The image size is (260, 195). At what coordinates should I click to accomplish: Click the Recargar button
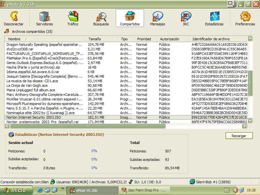tap(239, 136)
